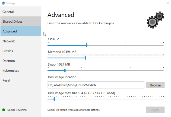Click the Apply button
Viewport: 171px width, 117px height.
pos(155,110)
